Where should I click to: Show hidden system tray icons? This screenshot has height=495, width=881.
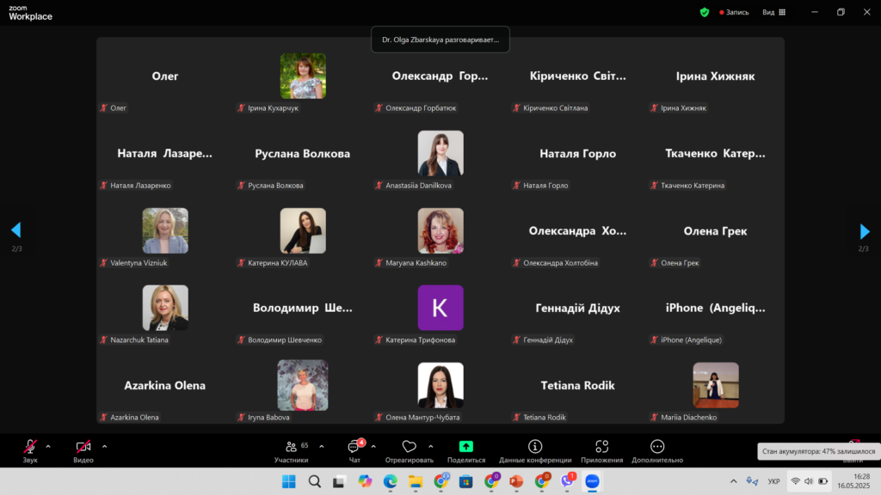pyautogui.click(x=733, y=481)
